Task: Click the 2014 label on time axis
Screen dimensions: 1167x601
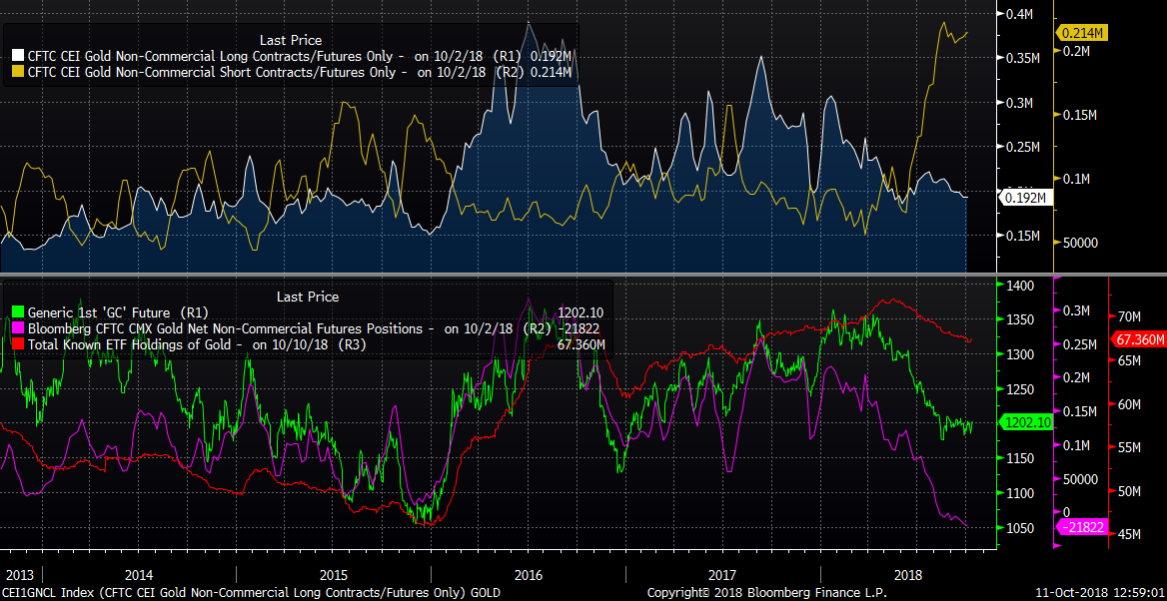Action: 138,575
